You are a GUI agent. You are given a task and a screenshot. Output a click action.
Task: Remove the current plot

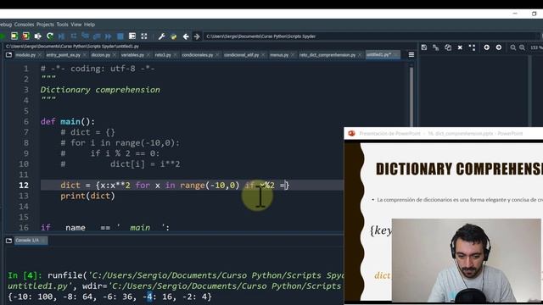tap(460, 47)
